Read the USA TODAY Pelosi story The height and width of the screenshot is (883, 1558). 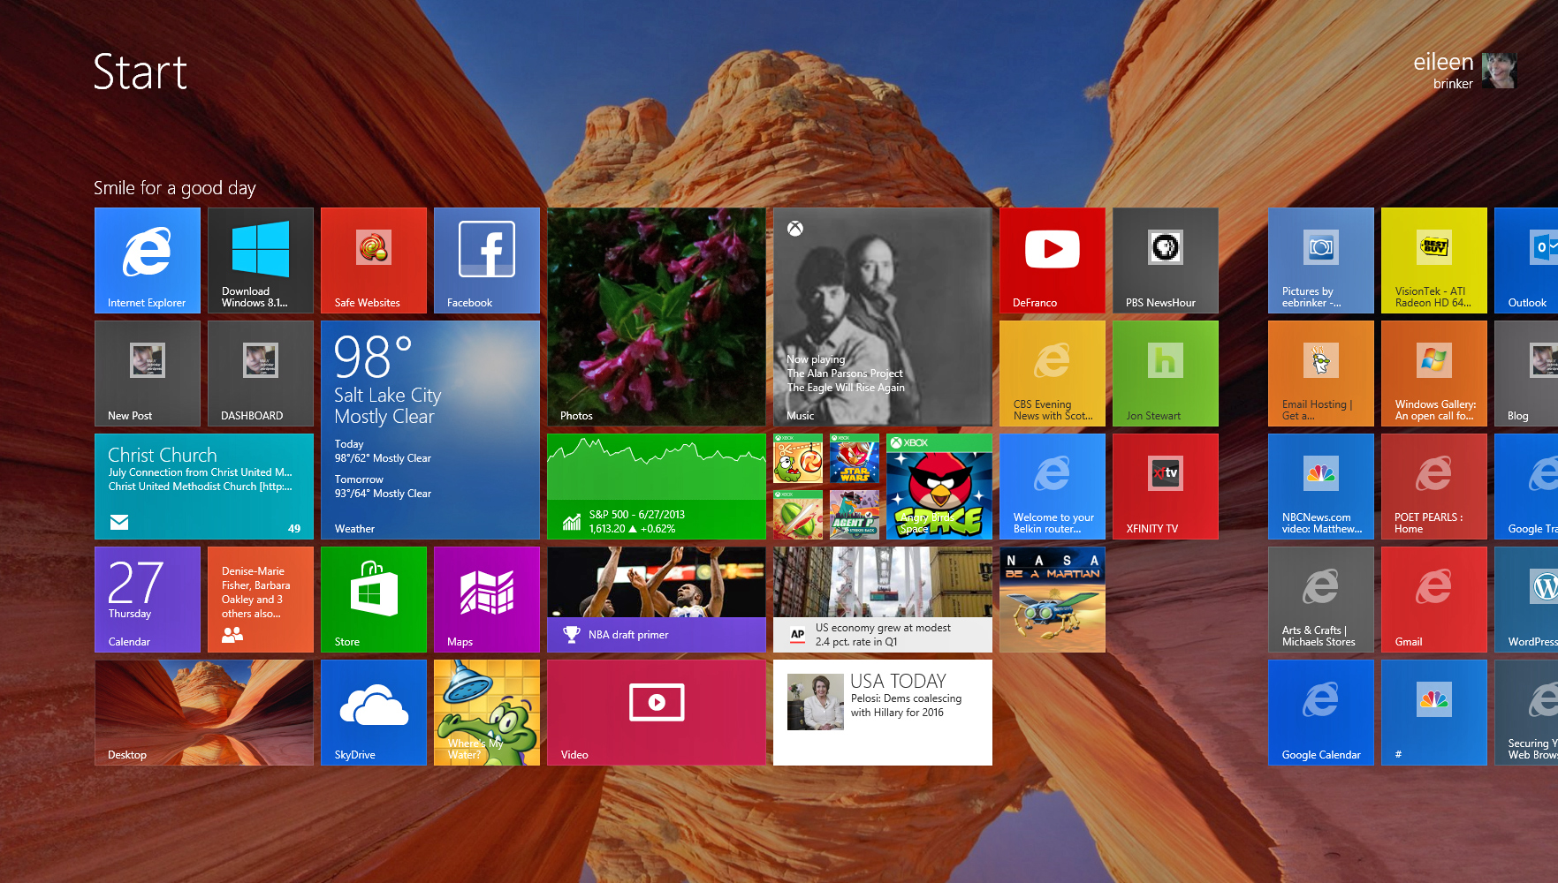[881, 712]
